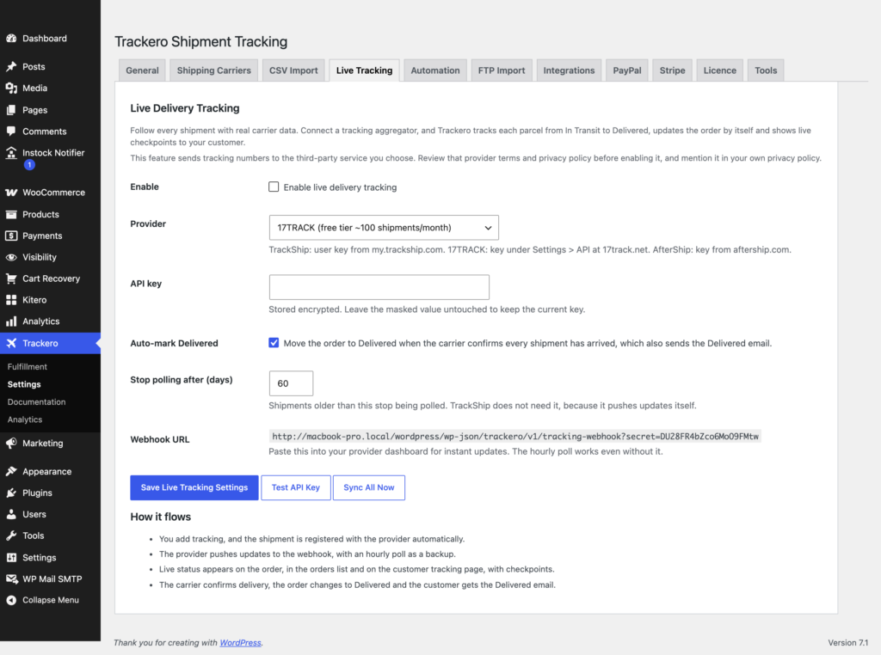Click the WooCommerce logo icon
The height and width of the screenshot is (655, 881).
(x=11, y=193)
